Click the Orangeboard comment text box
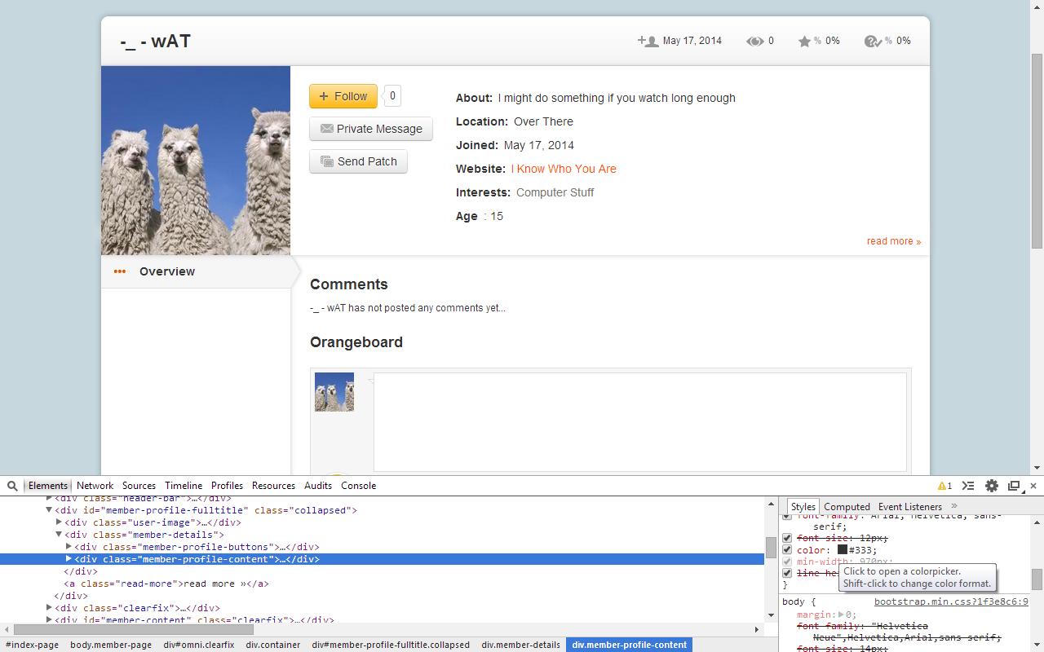This screenshot has height=652, width=1044. pyautogui.click(x=640, y=422)
